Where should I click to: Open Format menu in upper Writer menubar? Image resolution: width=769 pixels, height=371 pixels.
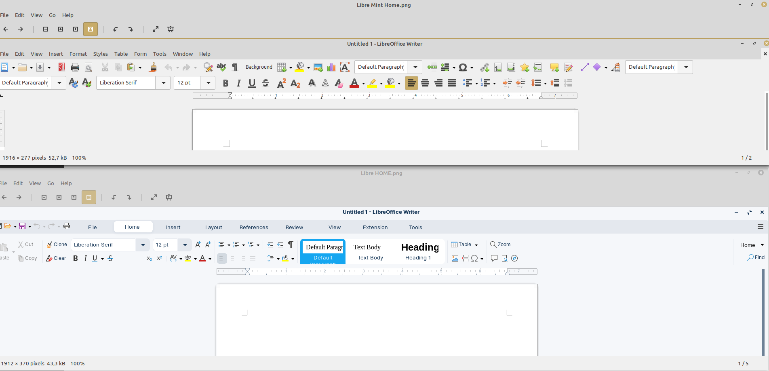(78, 54)
